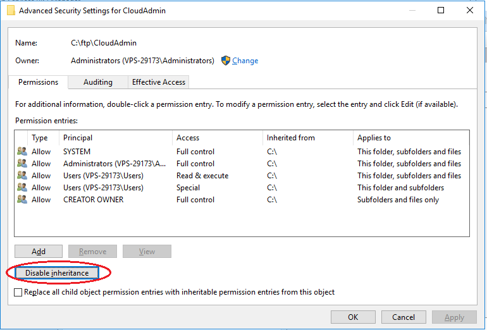Open the Effective Access tab

click(x=158, y=82)
